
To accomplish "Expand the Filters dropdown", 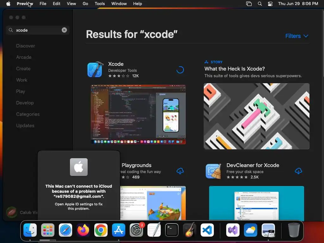I will click(x=297, y=36).
